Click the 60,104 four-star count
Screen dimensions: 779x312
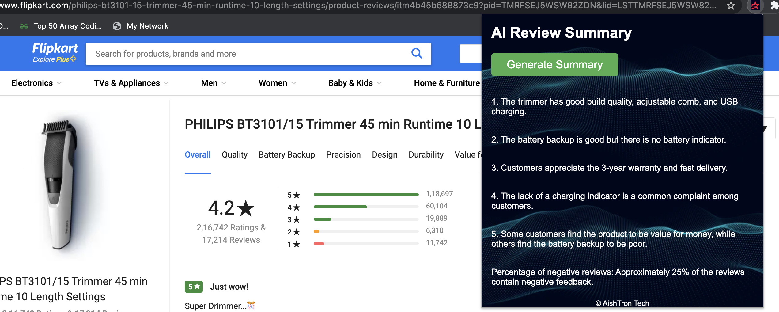click(437, 206)
